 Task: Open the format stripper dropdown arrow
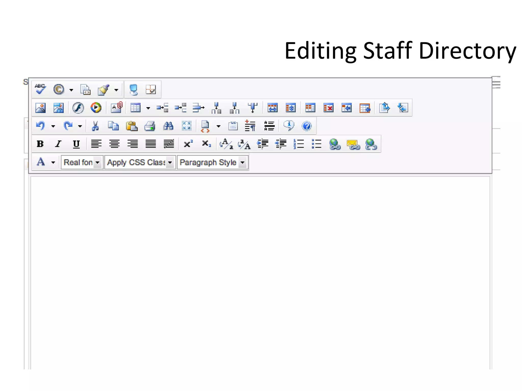click(x=116, y=90)
